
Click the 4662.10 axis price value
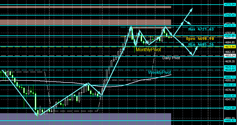[x=230, y=52]
